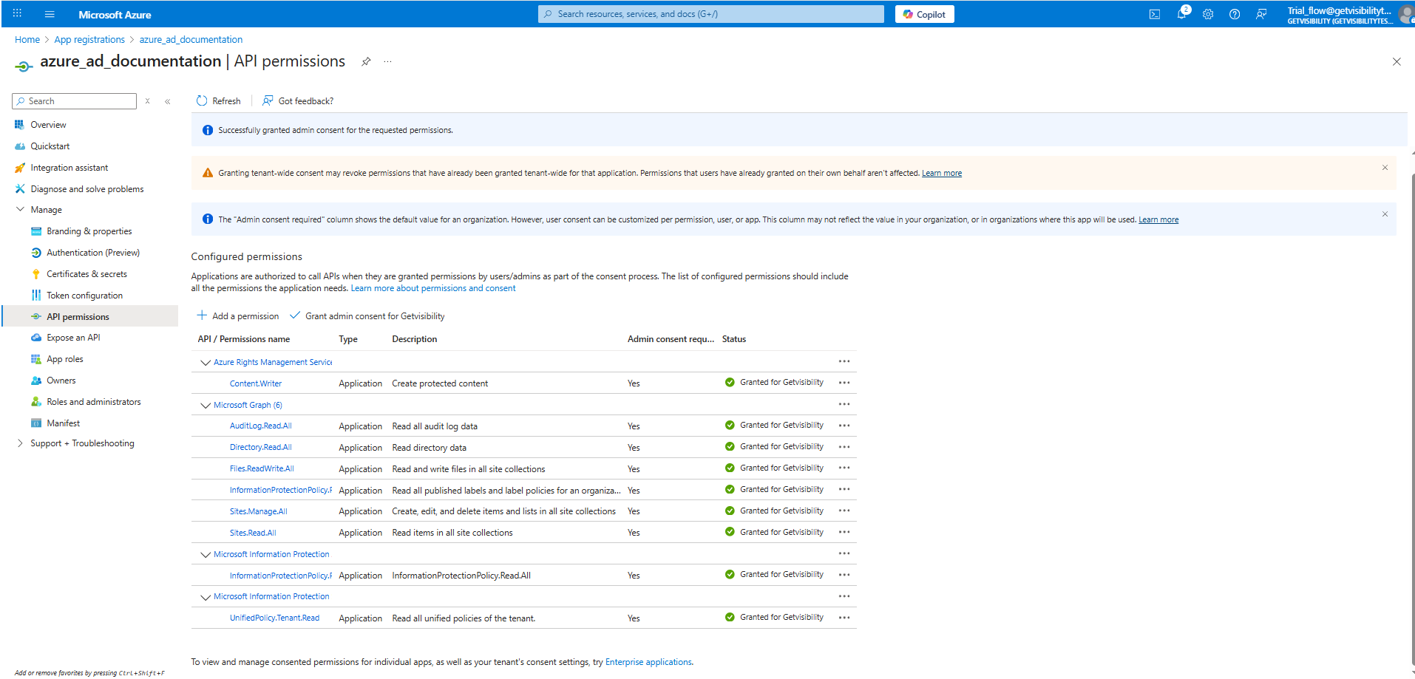Collapse the Manage section in sidebar
The width and height of the screenshot is (1415, 679).
coord(20,210)
